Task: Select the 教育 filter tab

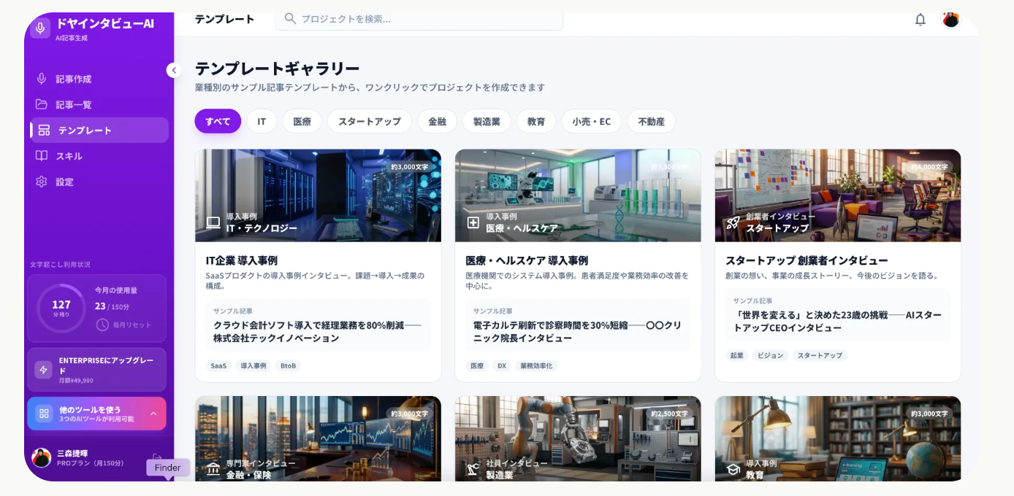Action: point(536,121)
